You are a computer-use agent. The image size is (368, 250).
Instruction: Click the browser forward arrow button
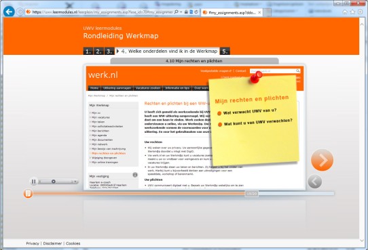click(x=20, y=12)
